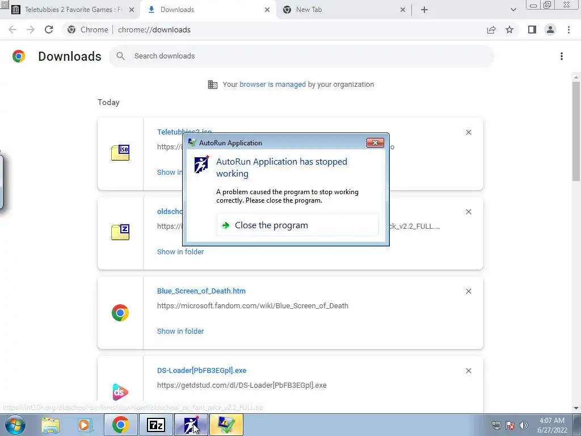The height and width of the screenshot is (436, 581).
Task: Switch to Teletubbies 2 Favorite Games tab
Action: click(x=73, y=10)
